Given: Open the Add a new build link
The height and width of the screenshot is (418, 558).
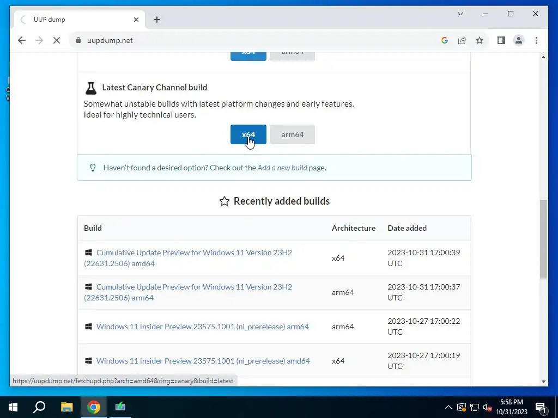Looking at the screenshot, I should click(x=282, y=168).
